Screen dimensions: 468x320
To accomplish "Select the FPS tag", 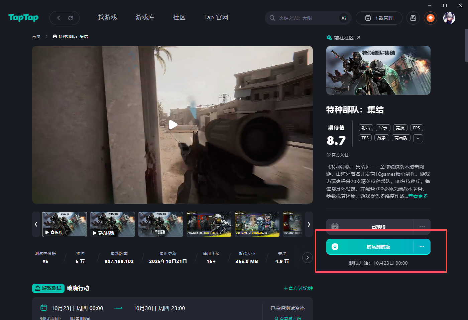I will click(417, 128).
